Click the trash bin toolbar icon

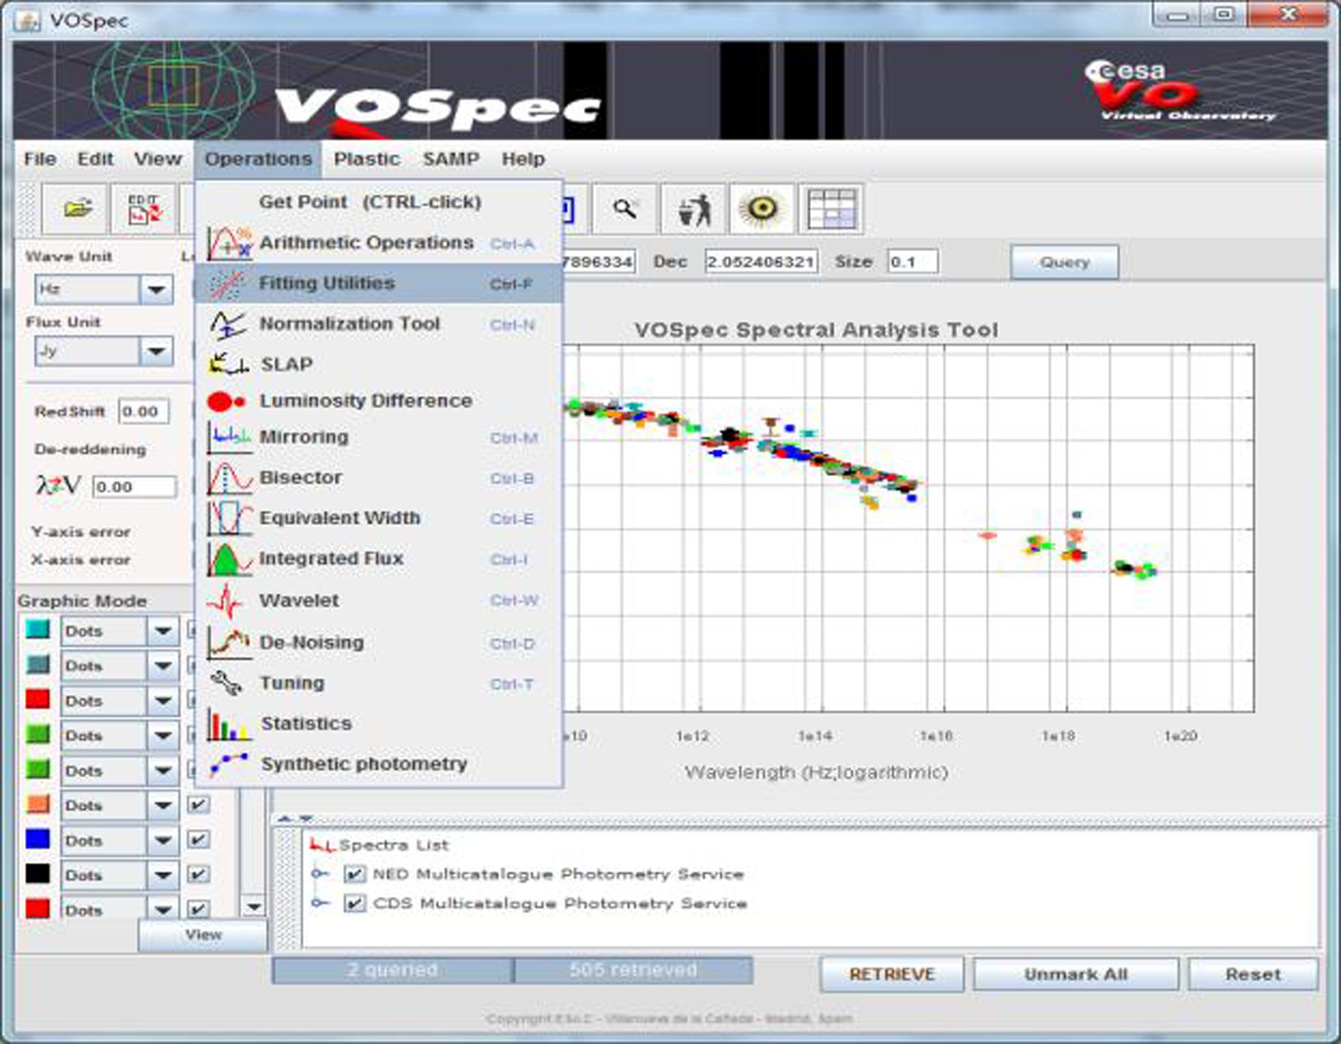694,209
